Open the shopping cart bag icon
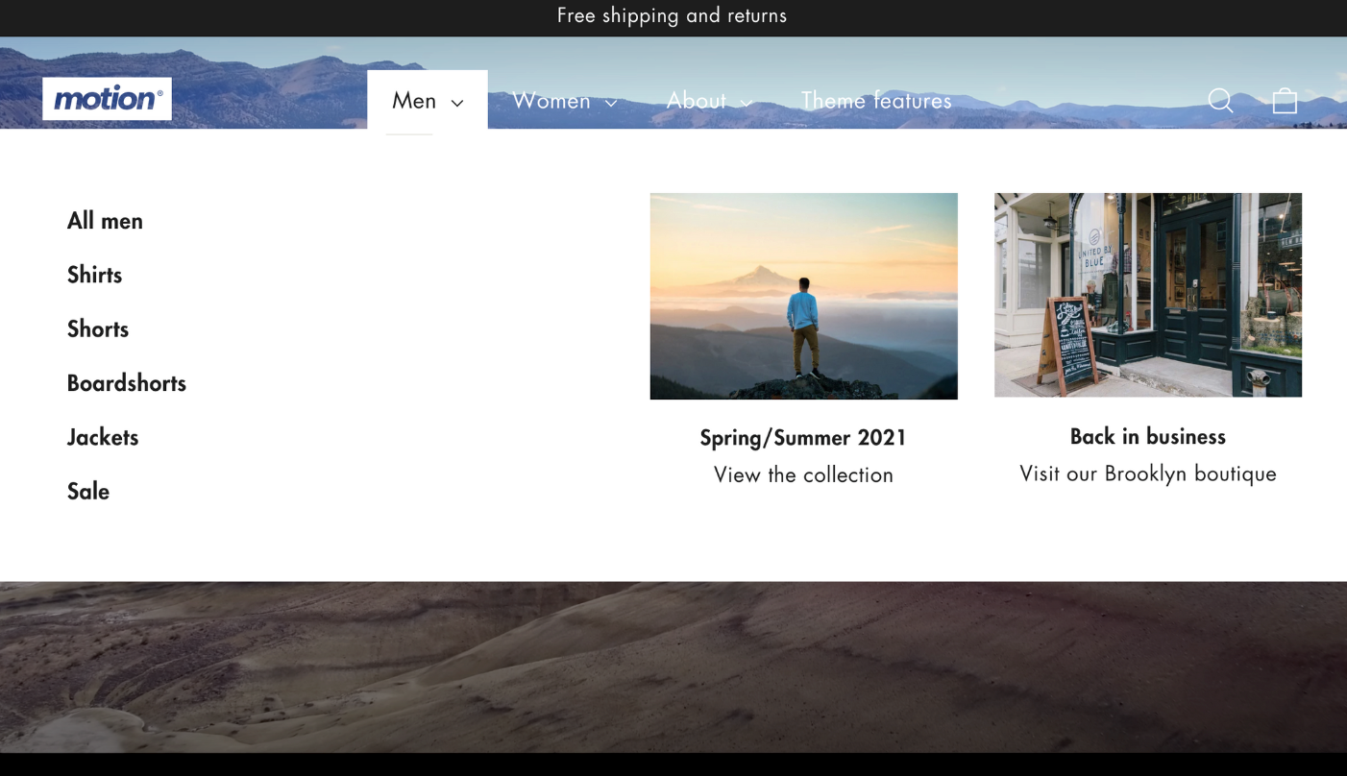The width and height of the screenshot is (1347, 776). pos(1285,101)
